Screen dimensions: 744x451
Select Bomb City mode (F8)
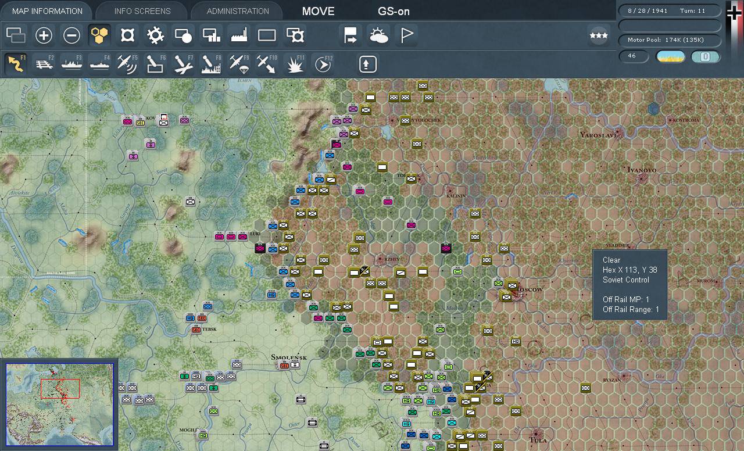[211, 63]
